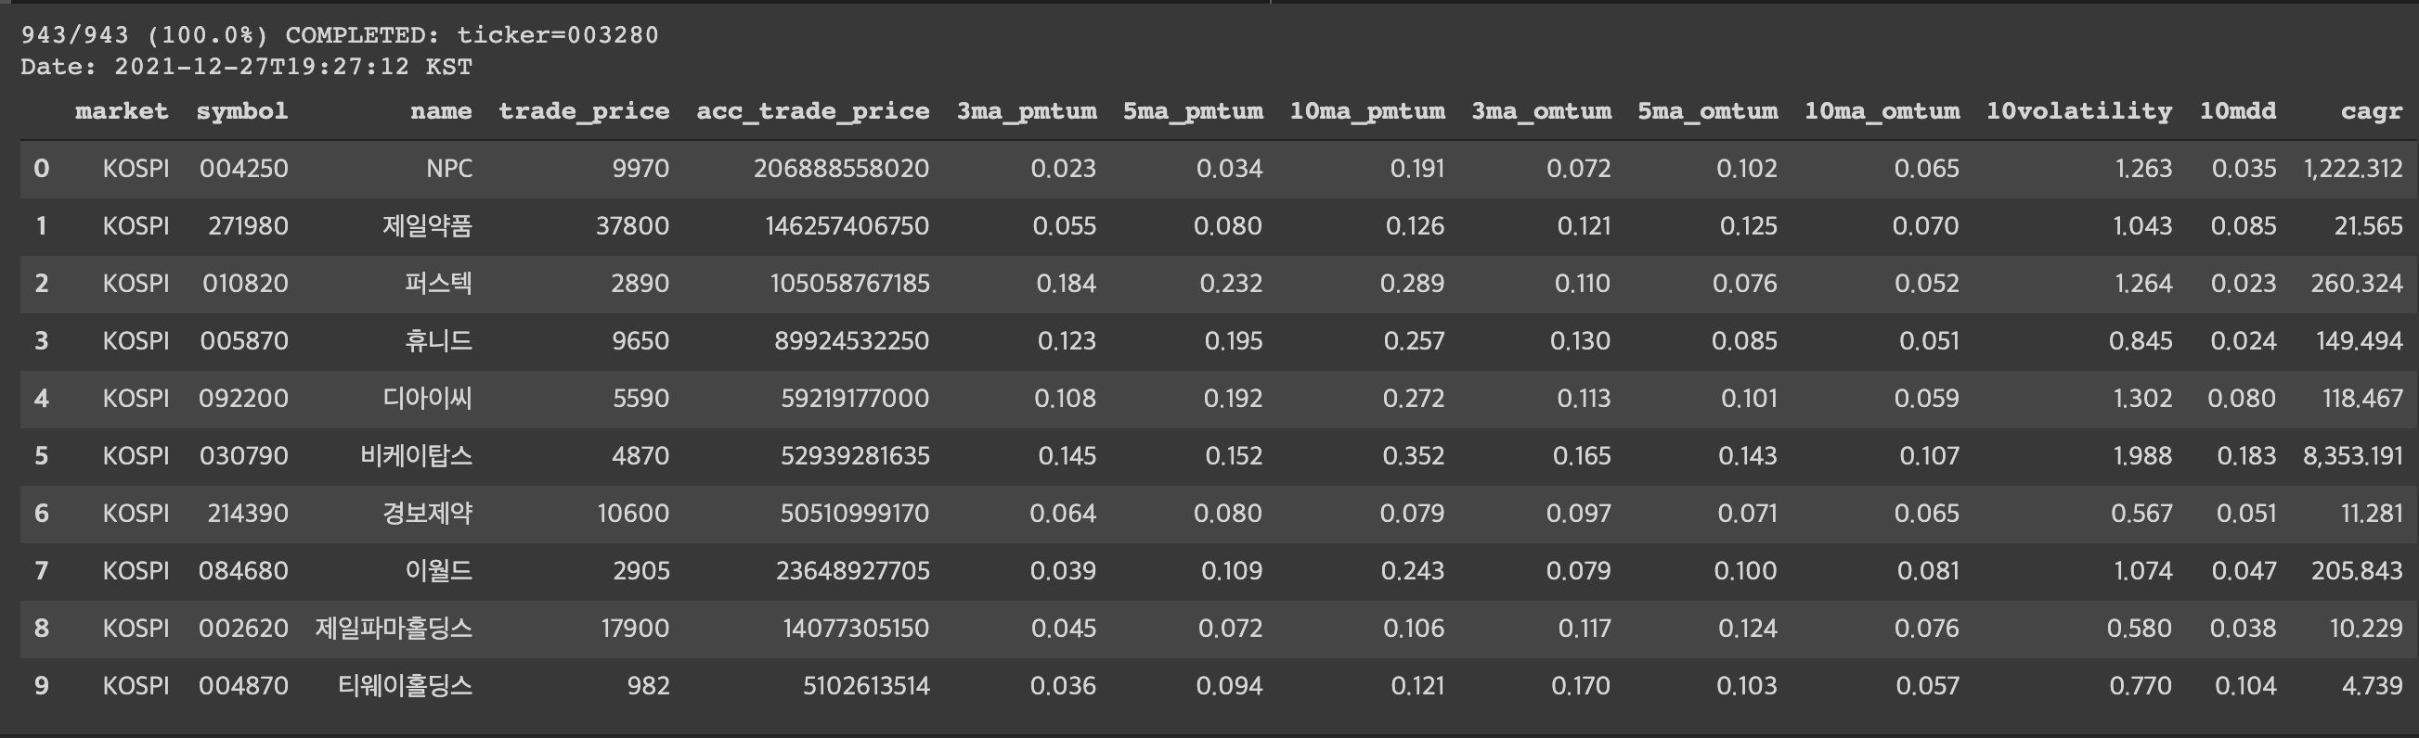The image size is (2419, 738).
Task: Click the 'market' column header
Action: tap(123, 111)
